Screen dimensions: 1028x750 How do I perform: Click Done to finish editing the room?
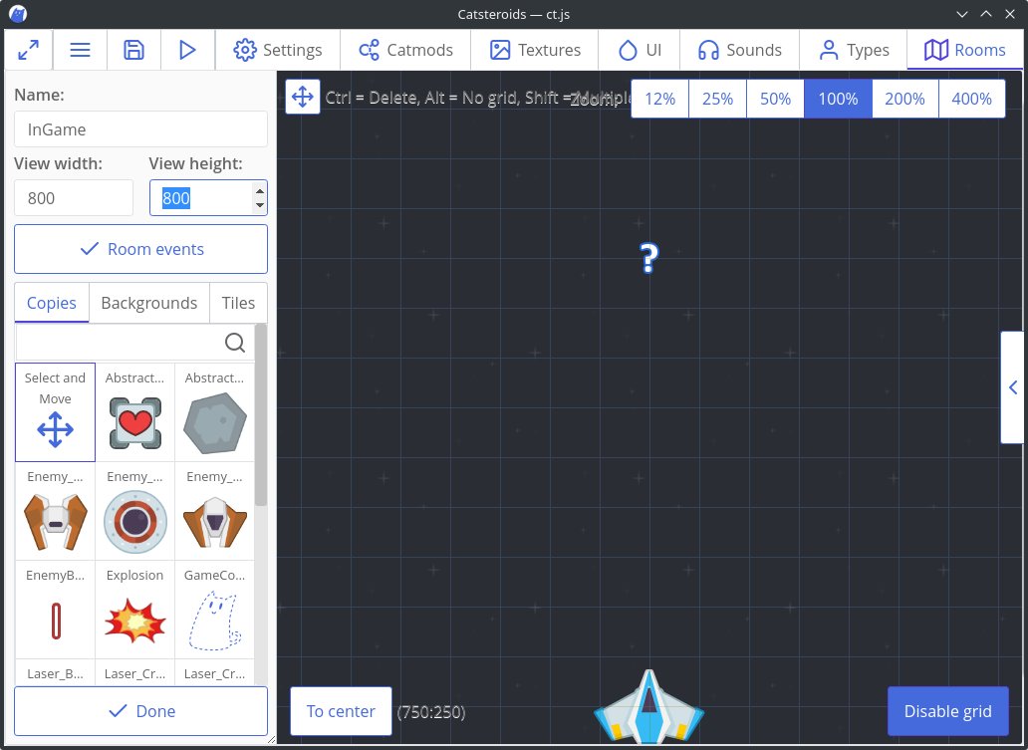point(140,711)
